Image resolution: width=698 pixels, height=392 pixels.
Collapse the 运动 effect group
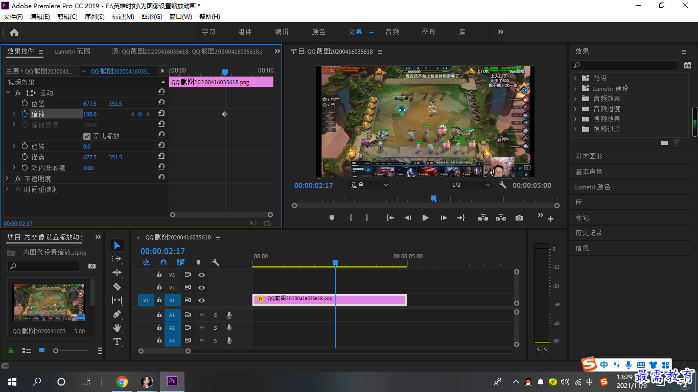[x=8, y=93]
